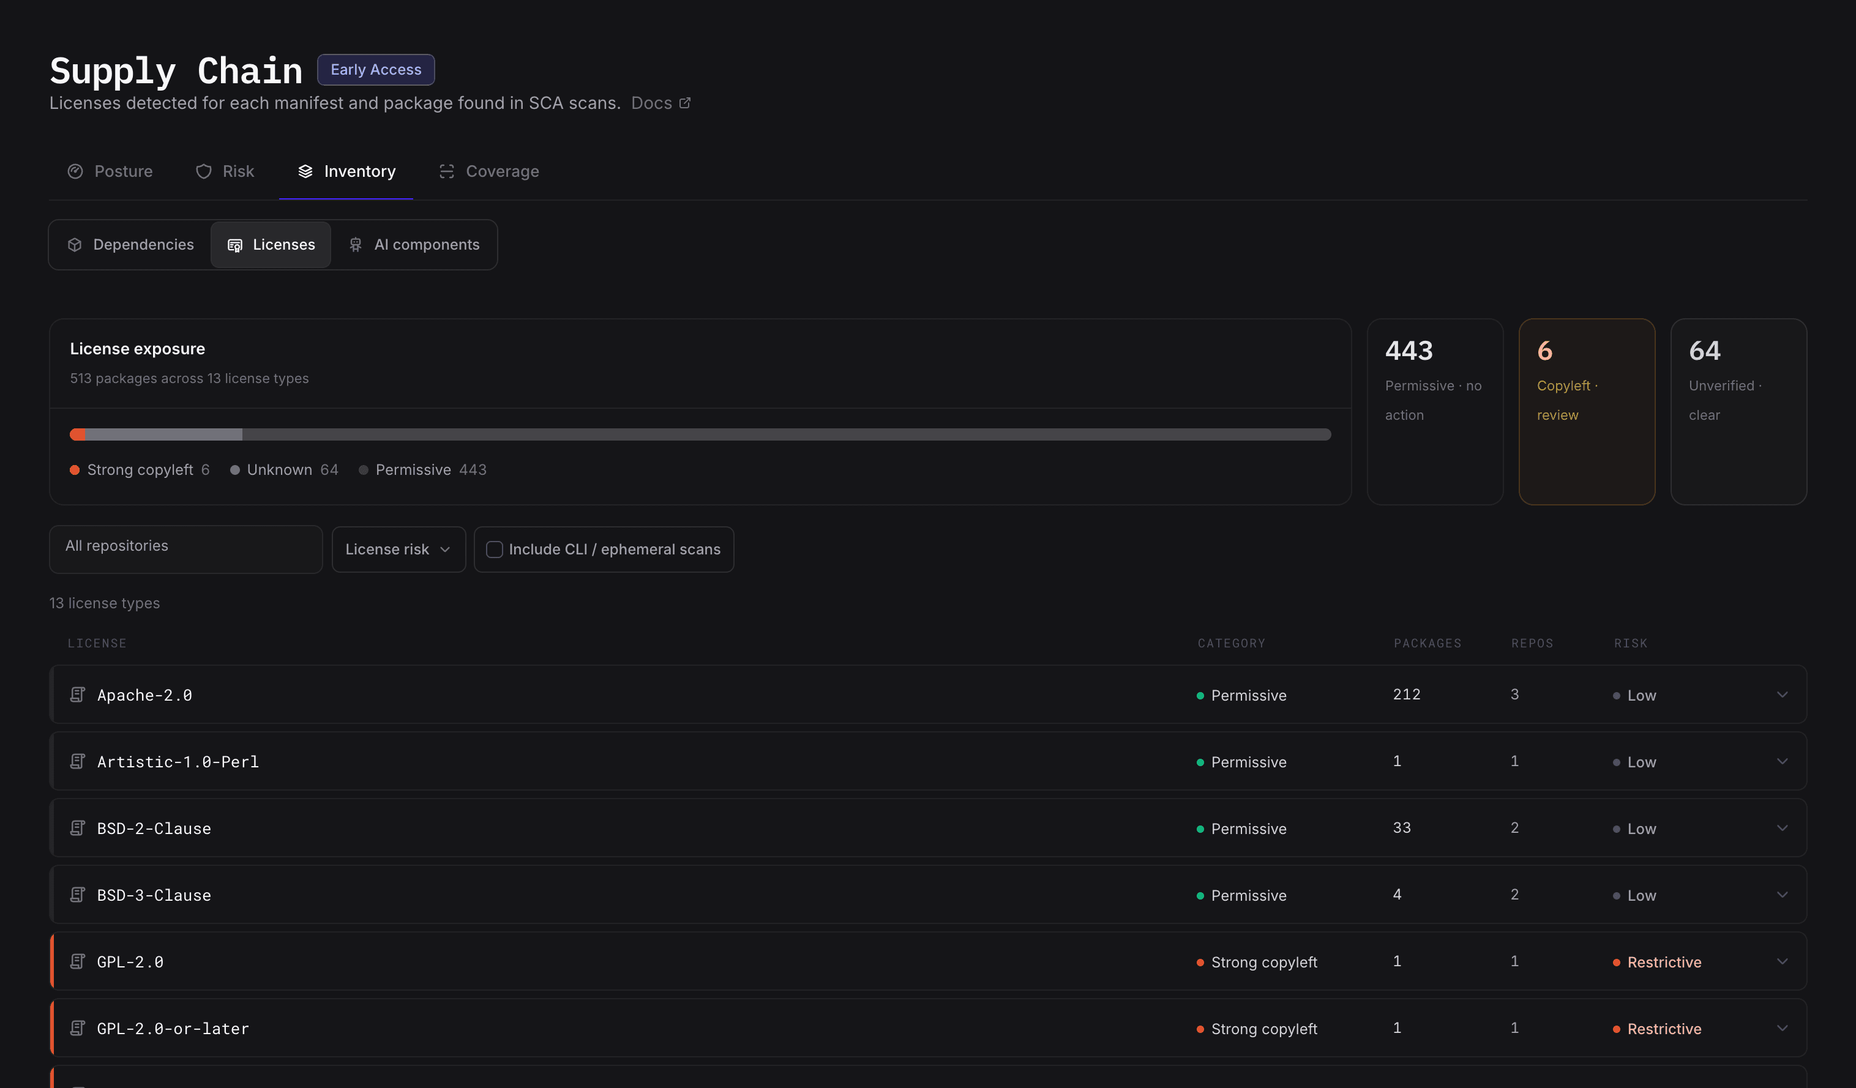Screen dimensions: 1856x1088
Task: Select the Inventory tab
Action: coord(346,171)
